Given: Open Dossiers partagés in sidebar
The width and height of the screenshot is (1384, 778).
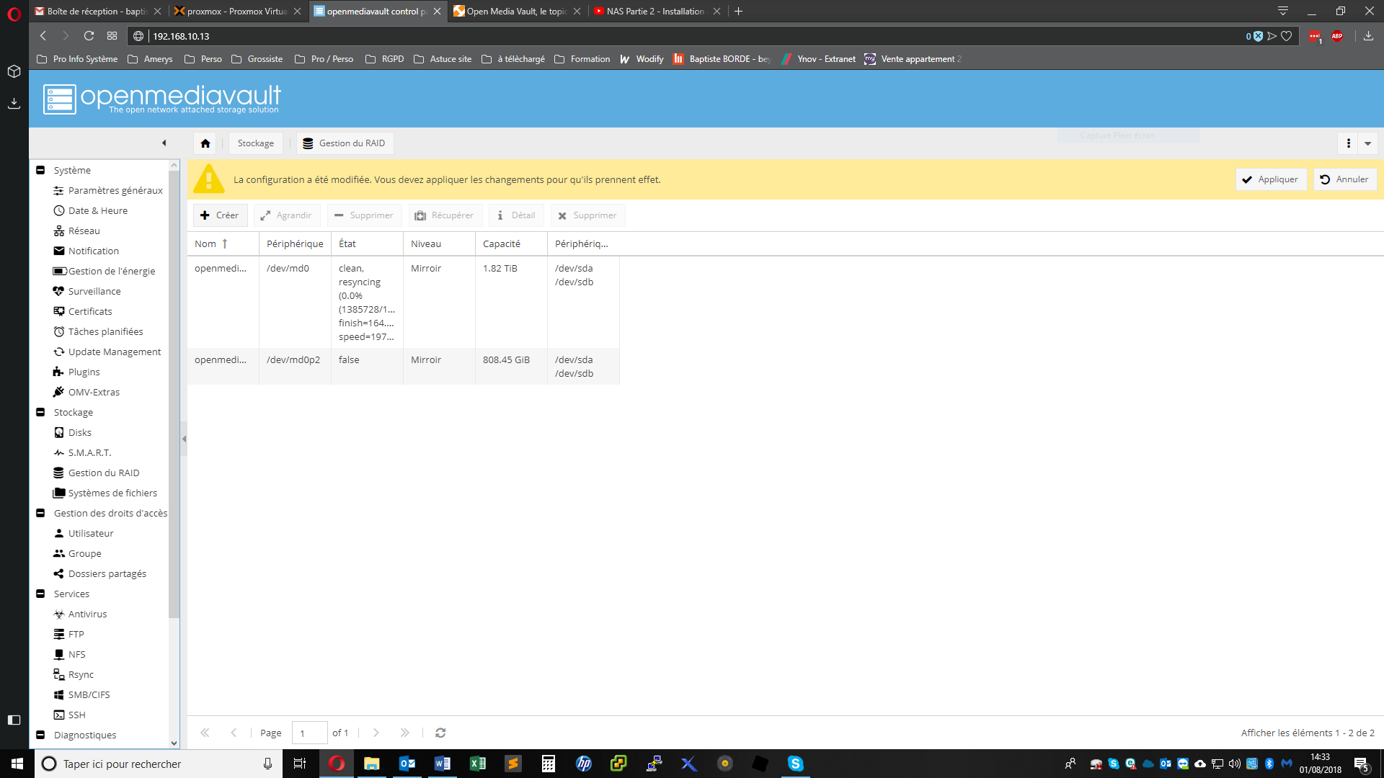Looking at the screenshot, I should point(107,573).
